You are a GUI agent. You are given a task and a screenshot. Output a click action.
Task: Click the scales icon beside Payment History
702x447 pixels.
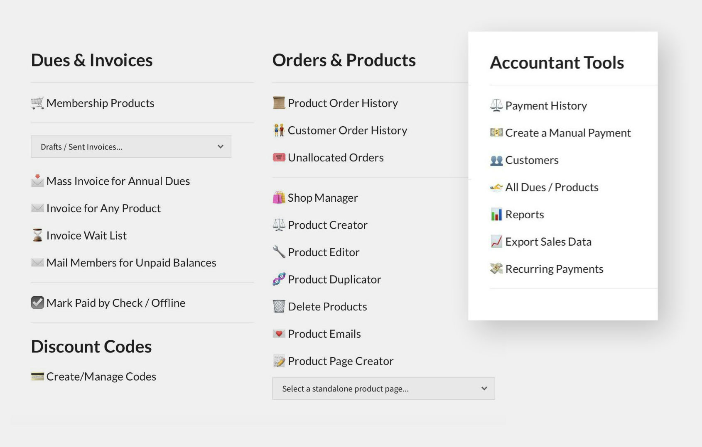[x=496, y=105]
